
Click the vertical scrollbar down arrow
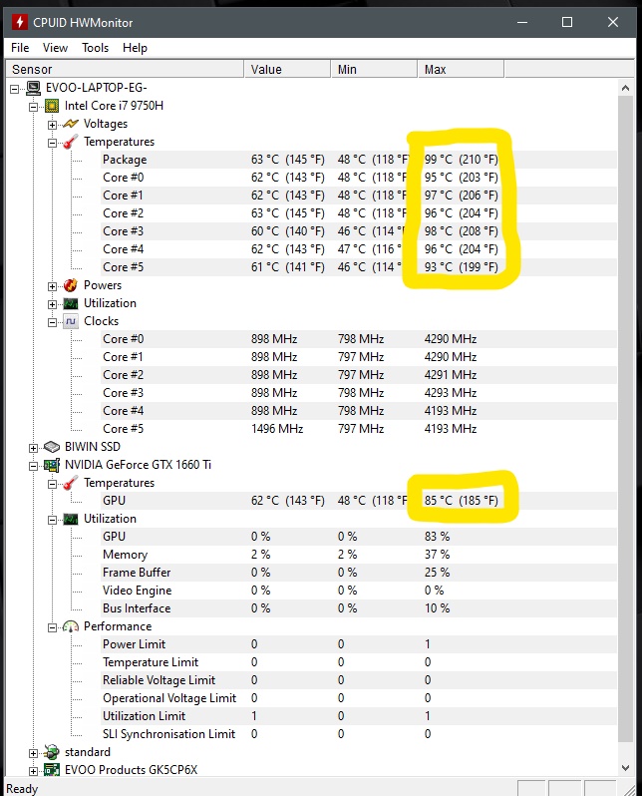pyautogui.click(x=625, y=770)
